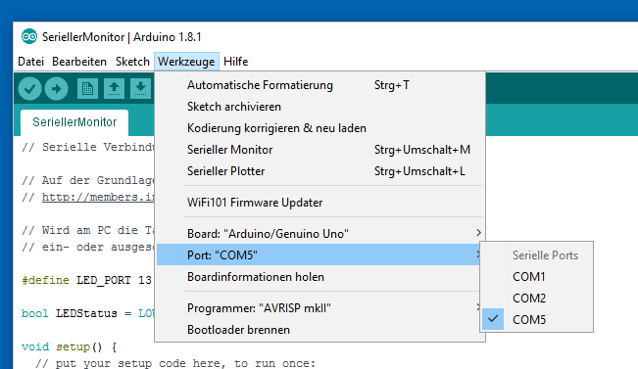Click the bool LEDStatus code line
The height and width of the screenshot is (369, 638).
88,313
